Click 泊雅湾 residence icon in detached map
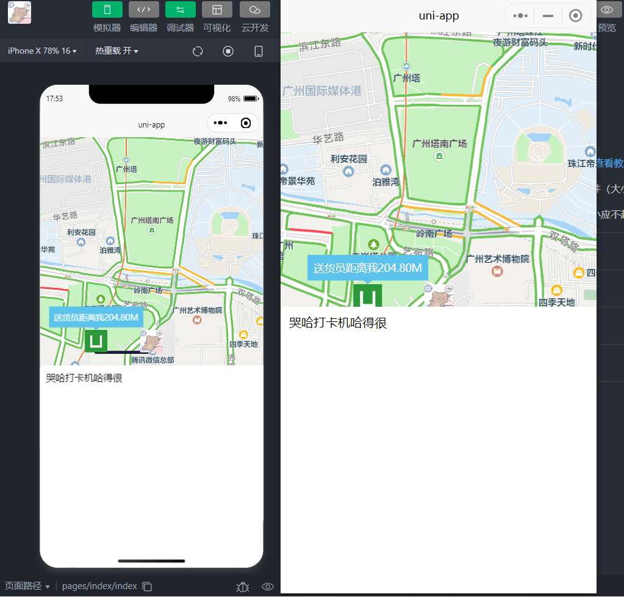The image size is (624, 597). [x=386, y=170]
